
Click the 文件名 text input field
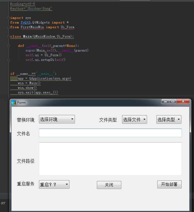coord(110,133)
